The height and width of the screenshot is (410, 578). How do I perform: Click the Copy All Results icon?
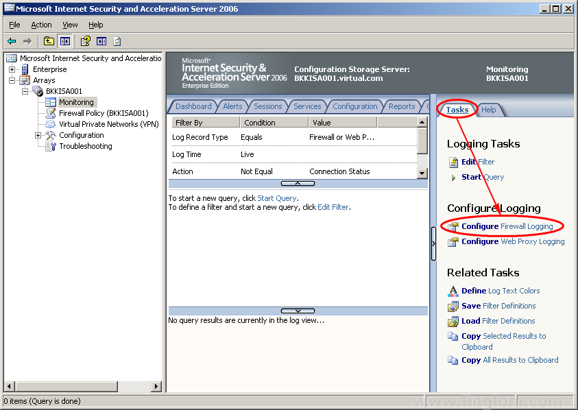coord(453,360)
